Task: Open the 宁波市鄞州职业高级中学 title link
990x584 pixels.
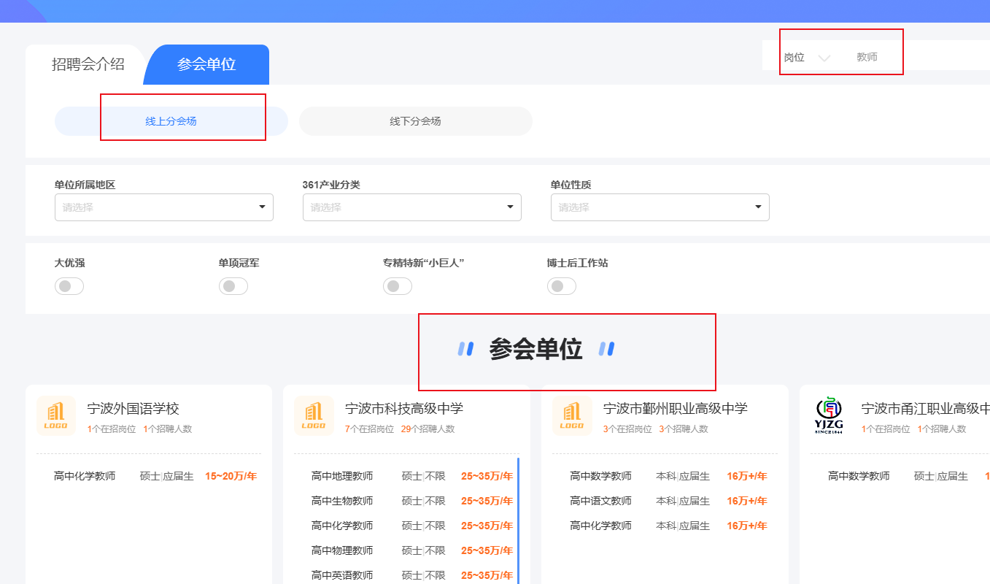Action: (x=676, y=408)
